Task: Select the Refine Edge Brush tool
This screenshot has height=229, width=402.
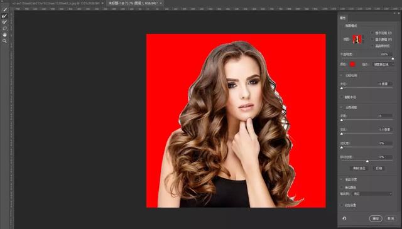Action: pos(4,16)
